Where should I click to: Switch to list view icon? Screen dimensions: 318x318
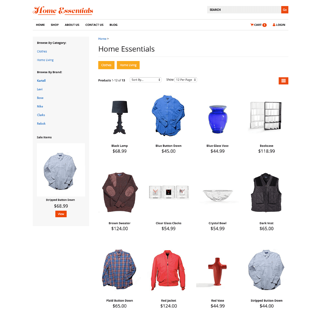click(x=283, y=81)
